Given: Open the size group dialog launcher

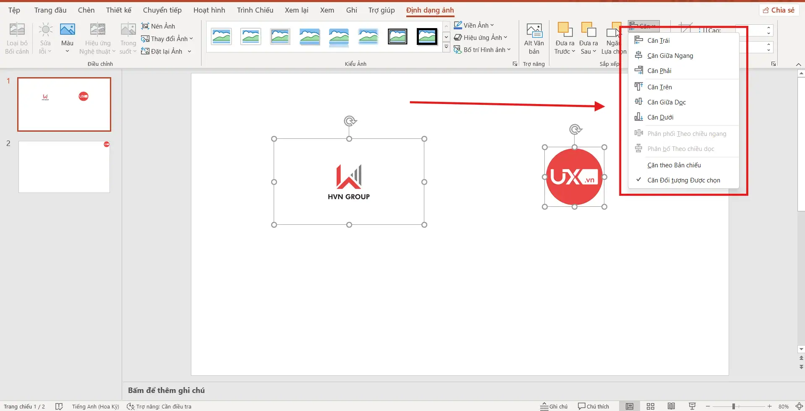Looking at the screenshot, I should (x=774, y=64).
